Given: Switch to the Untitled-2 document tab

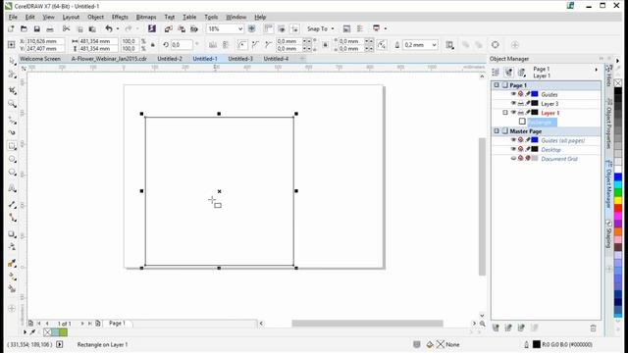Looking at the screenshot, I should pos(170,59).
